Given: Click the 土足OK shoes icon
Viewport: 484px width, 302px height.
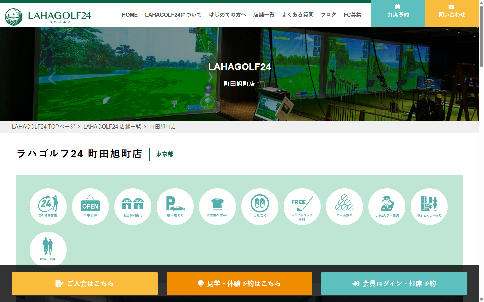Looking at the screenshot, I should coord(260,207).
